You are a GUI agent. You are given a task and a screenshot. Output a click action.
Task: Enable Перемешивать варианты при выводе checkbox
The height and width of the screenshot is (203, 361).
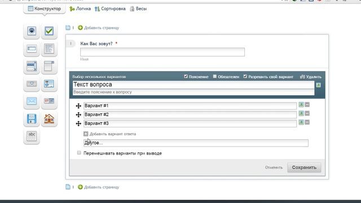79,153
